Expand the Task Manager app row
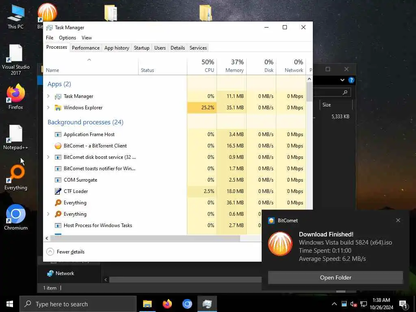416x312 pixels. point(48,96)
